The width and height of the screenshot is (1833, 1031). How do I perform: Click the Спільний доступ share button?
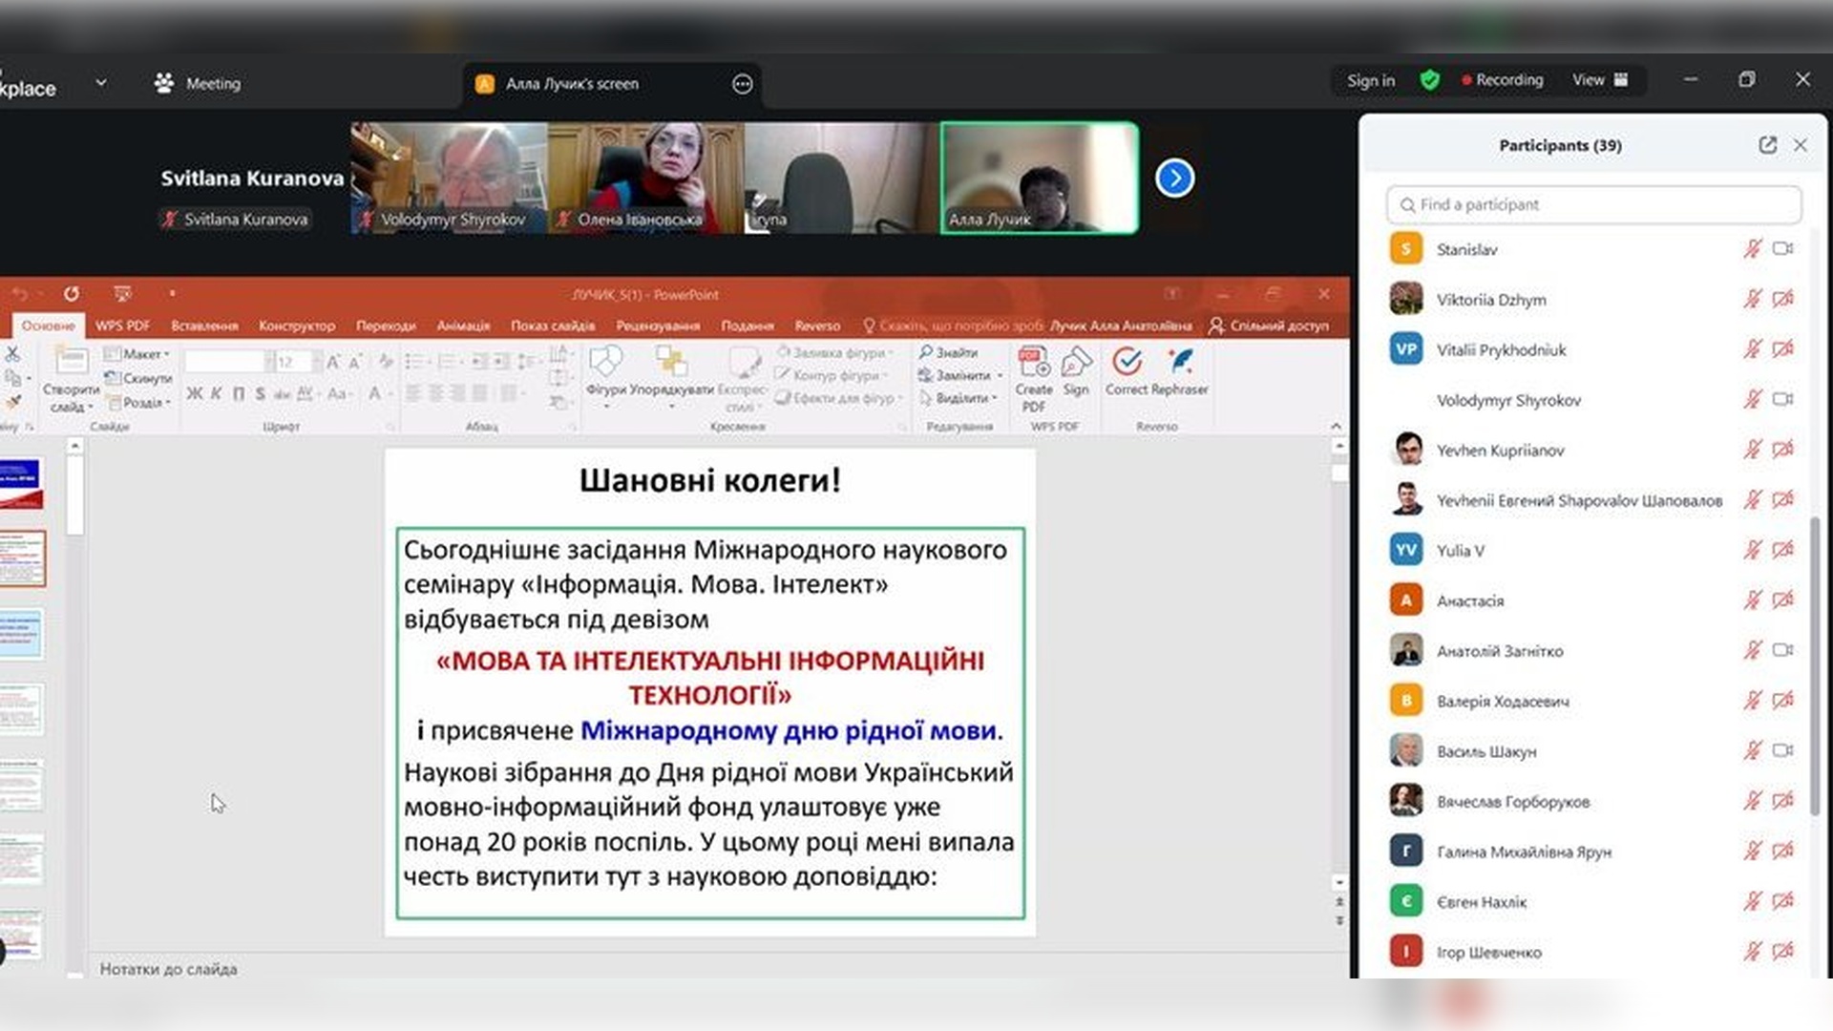[1269, 326]
